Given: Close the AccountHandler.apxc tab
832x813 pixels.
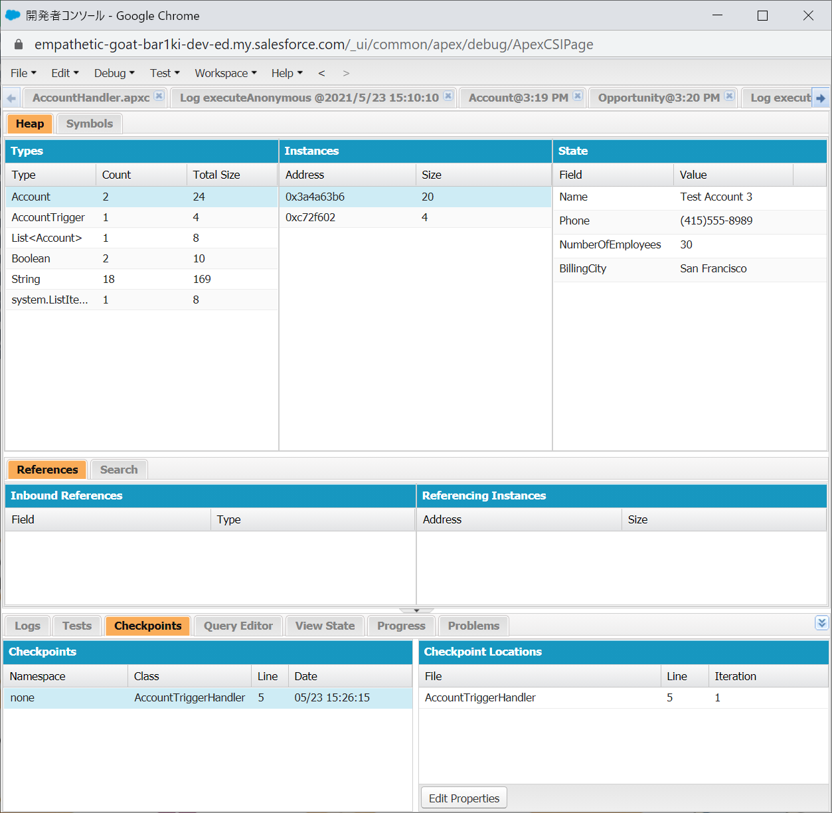Looking at the screenshot, I should (159, 96).
